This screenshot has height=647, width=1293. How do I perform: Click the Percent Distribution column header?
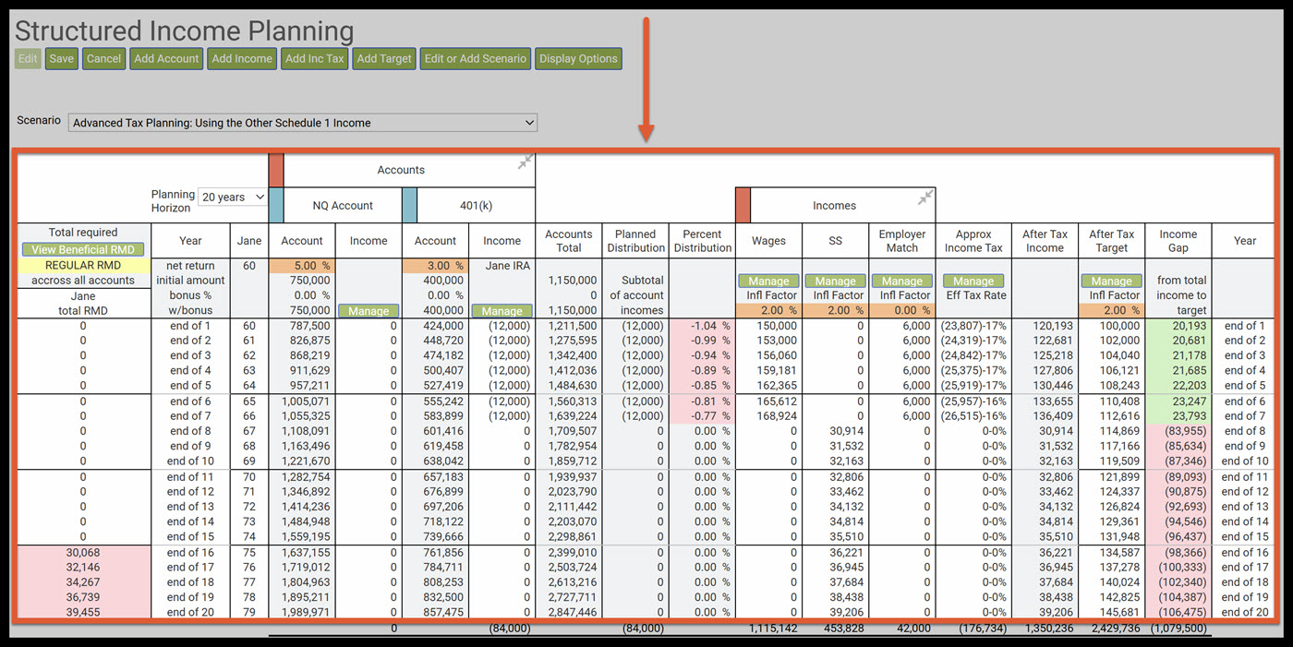702,240
